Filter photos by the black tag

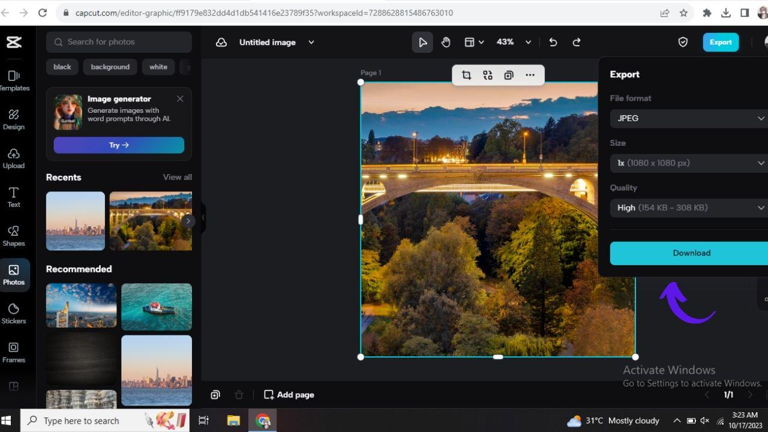[62, 67]
